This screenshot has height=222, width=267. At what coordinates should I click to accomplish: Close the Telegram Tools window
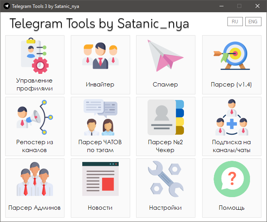click(x=257, y=6)
